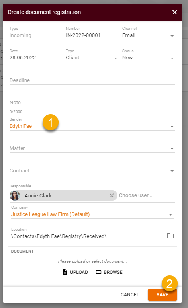Click the Choose user input
Viewport: 188px width, 308px height.
click(x=147, y=195)
